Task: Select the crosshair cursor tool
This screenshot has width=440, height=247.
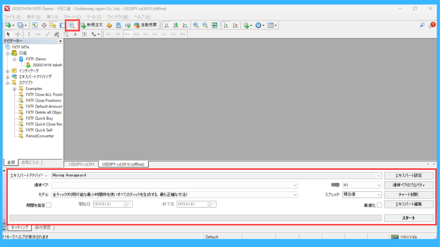Action: (x=18, y=34)
